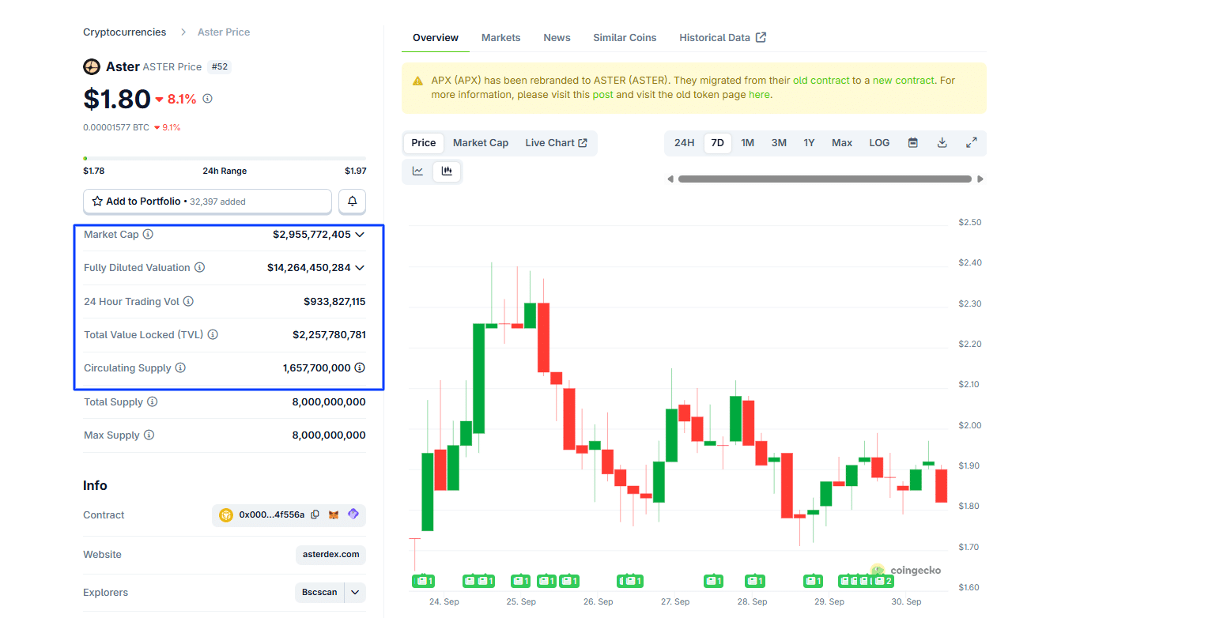The height and width of the screenshot is (618, 1216).
Task: Click the purple wallet icon beside MetaMask
Action: (353, 514)
